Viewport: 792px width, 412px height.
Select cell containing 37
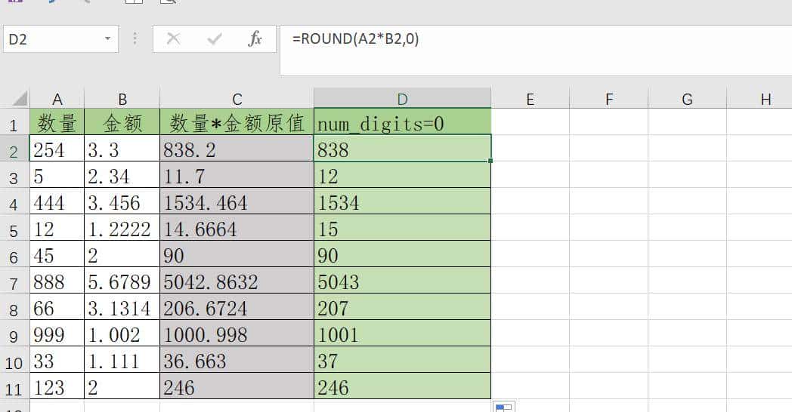pyautogui.click(x=403, y=359)
